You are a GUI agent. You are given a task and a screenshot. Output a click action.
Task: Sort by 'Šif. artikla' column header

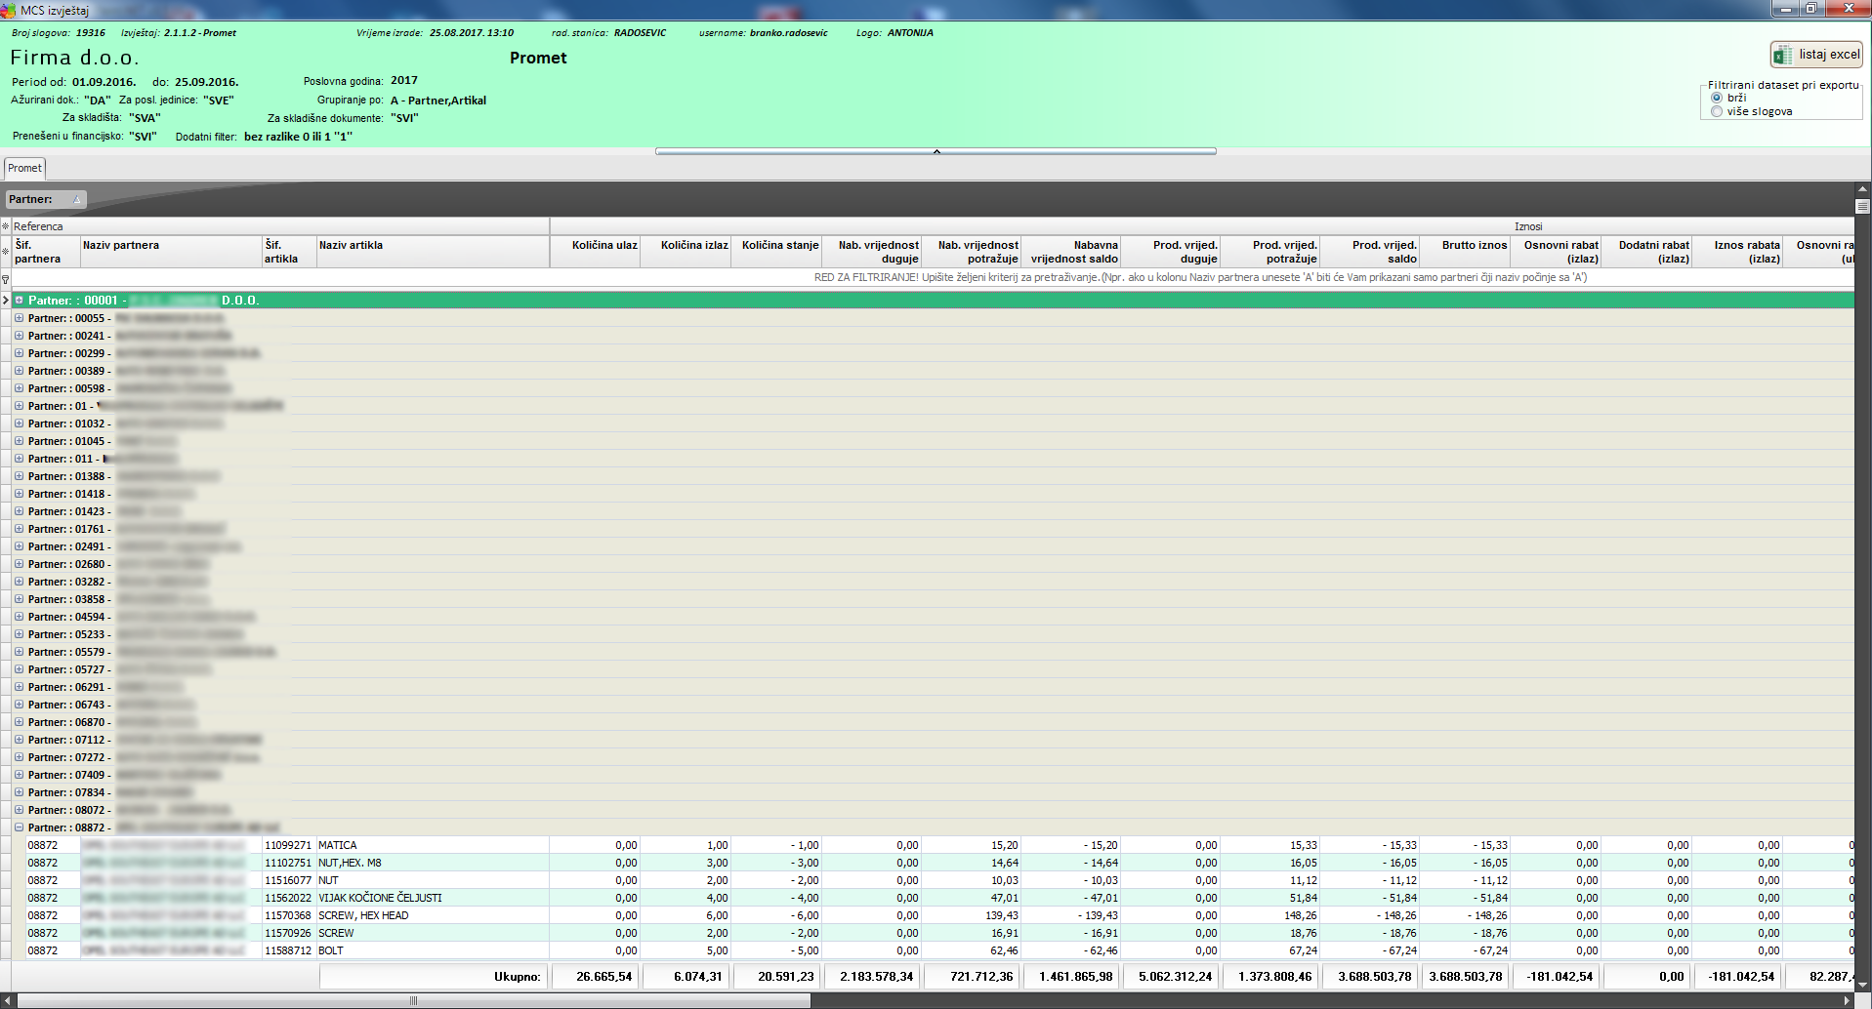(288, 252)
